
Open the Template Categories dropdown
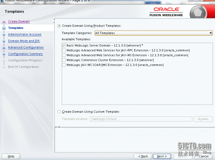coord(154,33)
